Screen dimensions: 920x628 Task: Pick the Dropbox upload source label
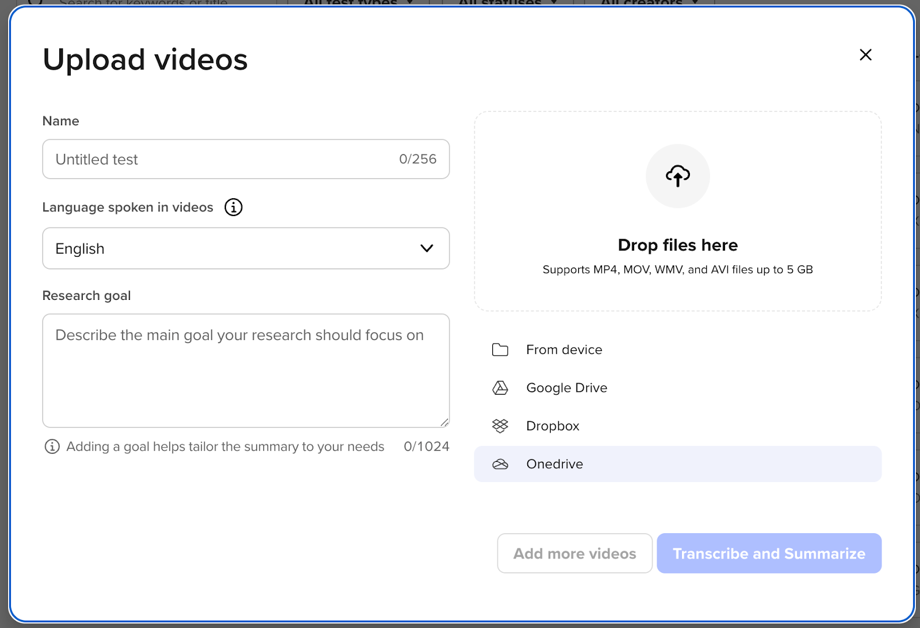553,426
